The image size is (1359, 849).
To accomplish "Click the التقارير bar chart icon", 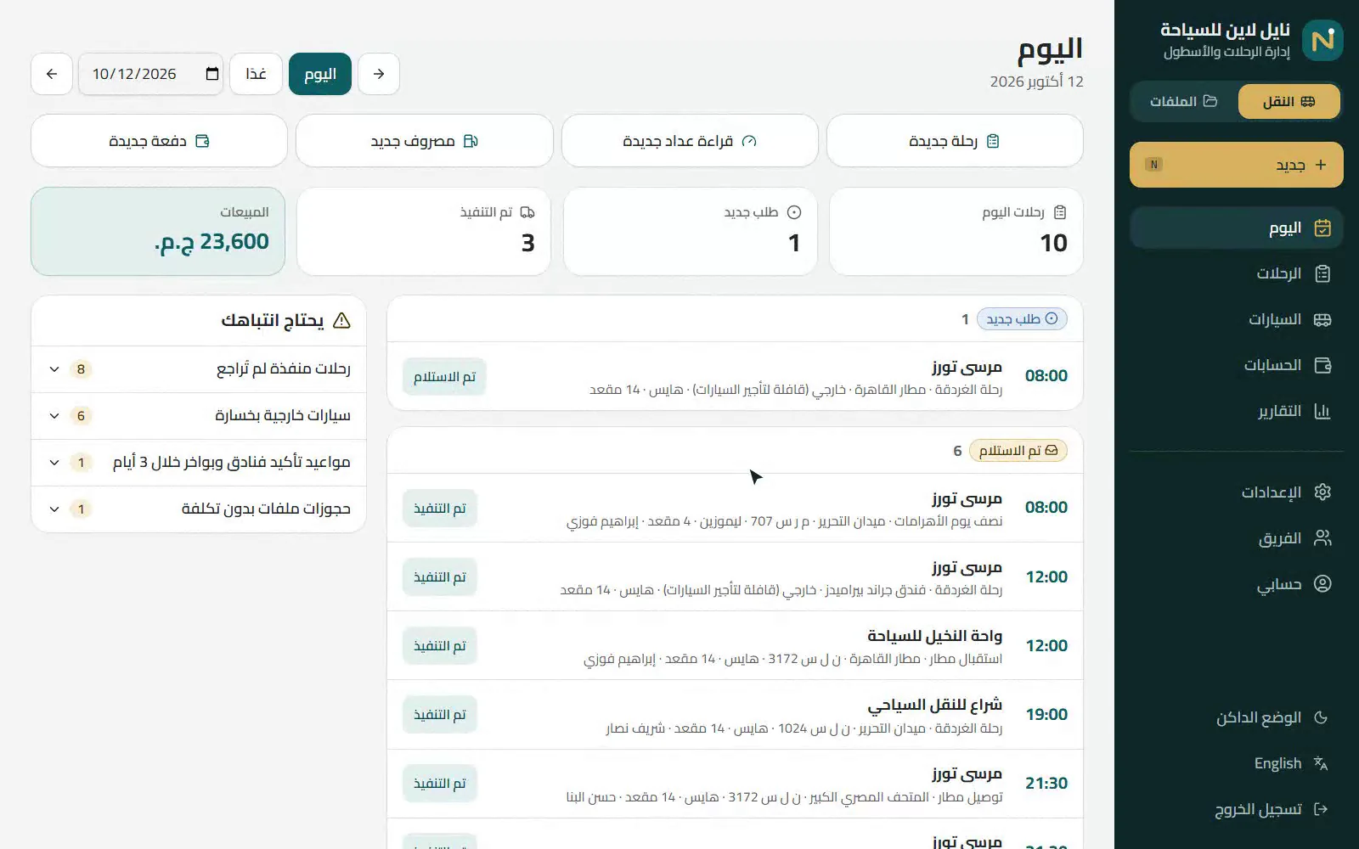I will [1322, 411].
